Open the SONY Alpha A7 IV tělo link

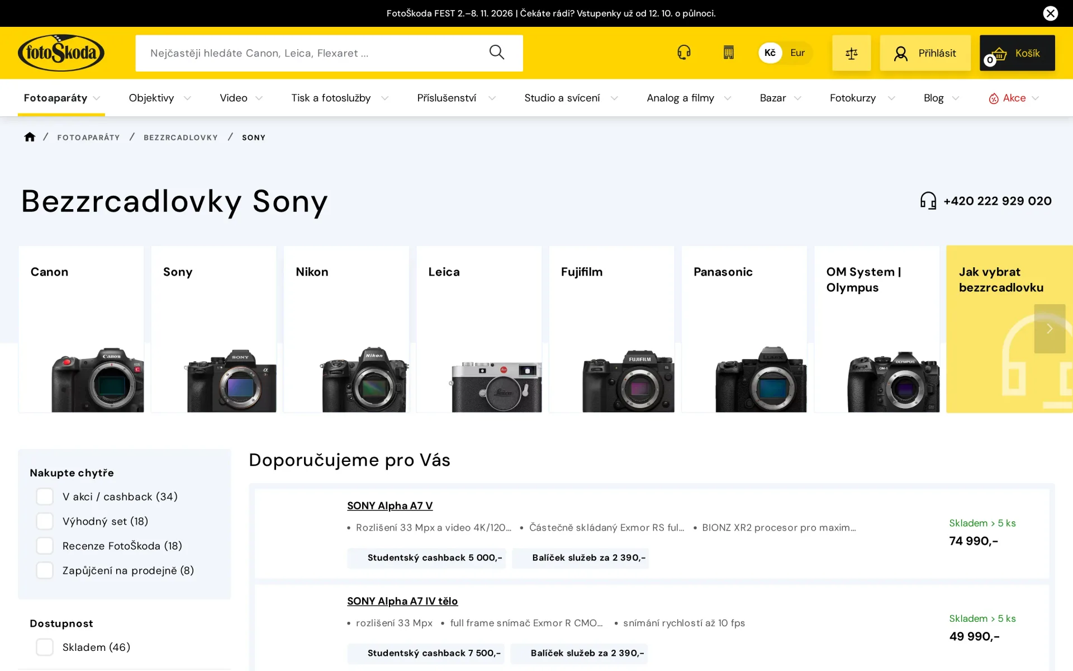[402, 601]
